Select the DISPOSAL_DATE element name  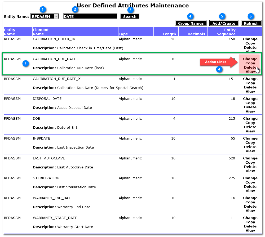(47, 99)
